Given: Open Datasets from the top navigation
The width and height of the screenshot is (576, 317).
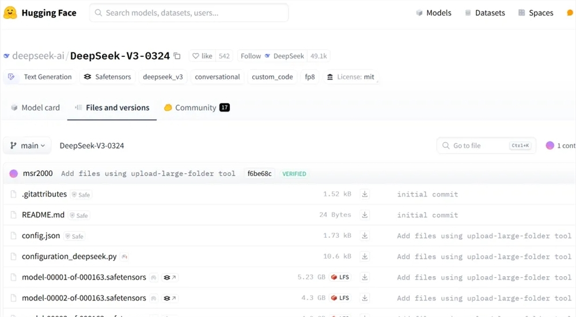Looking at the screenshot, I should point(485,13).
